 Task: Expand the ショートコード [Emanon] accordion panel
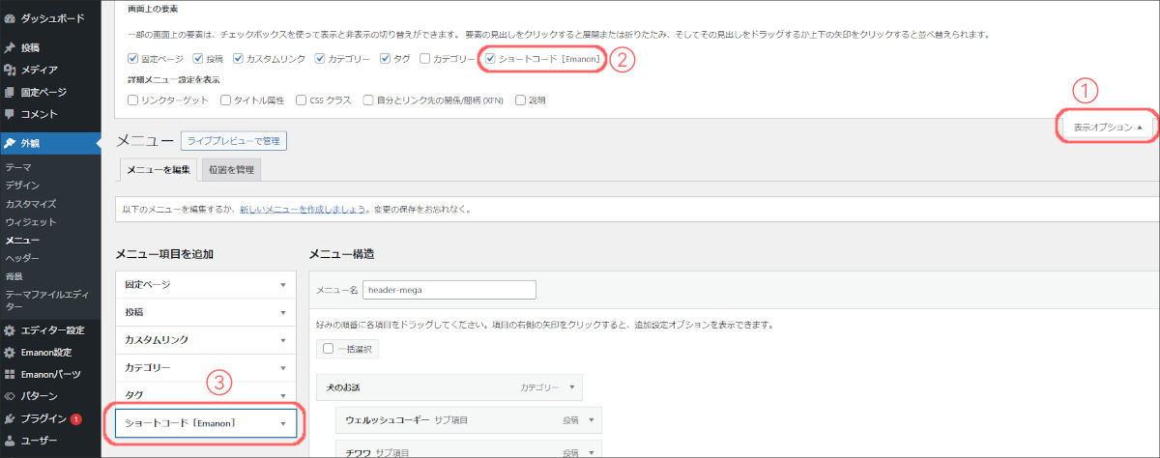(205, 423)
